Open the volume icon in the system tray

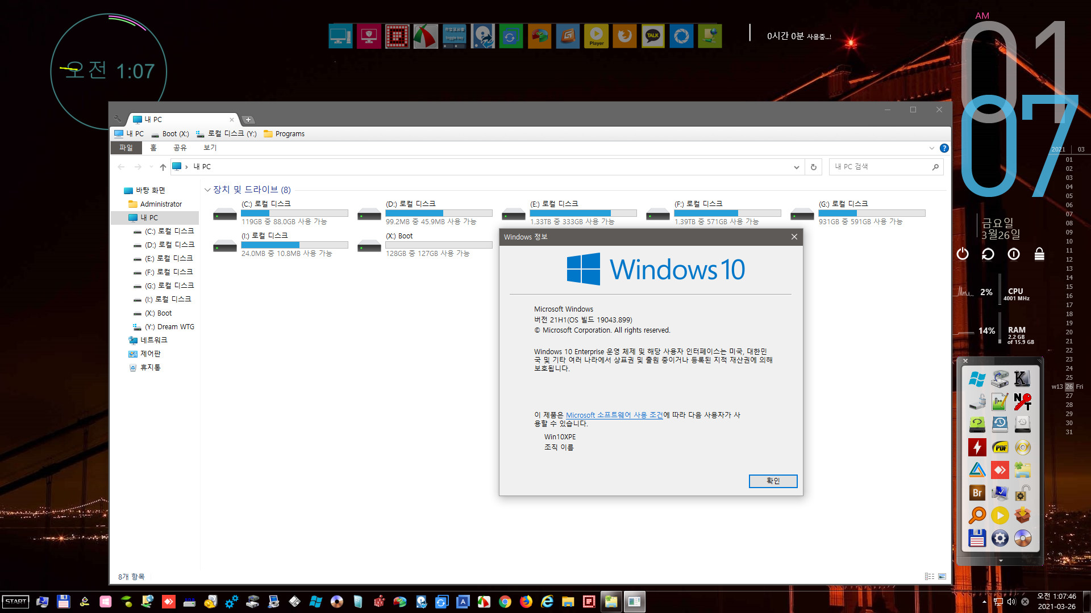[x=1011, y=602]
